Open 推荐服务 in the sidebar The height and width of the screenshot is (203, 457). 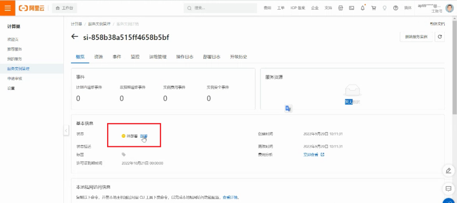[x=15, y=49]
